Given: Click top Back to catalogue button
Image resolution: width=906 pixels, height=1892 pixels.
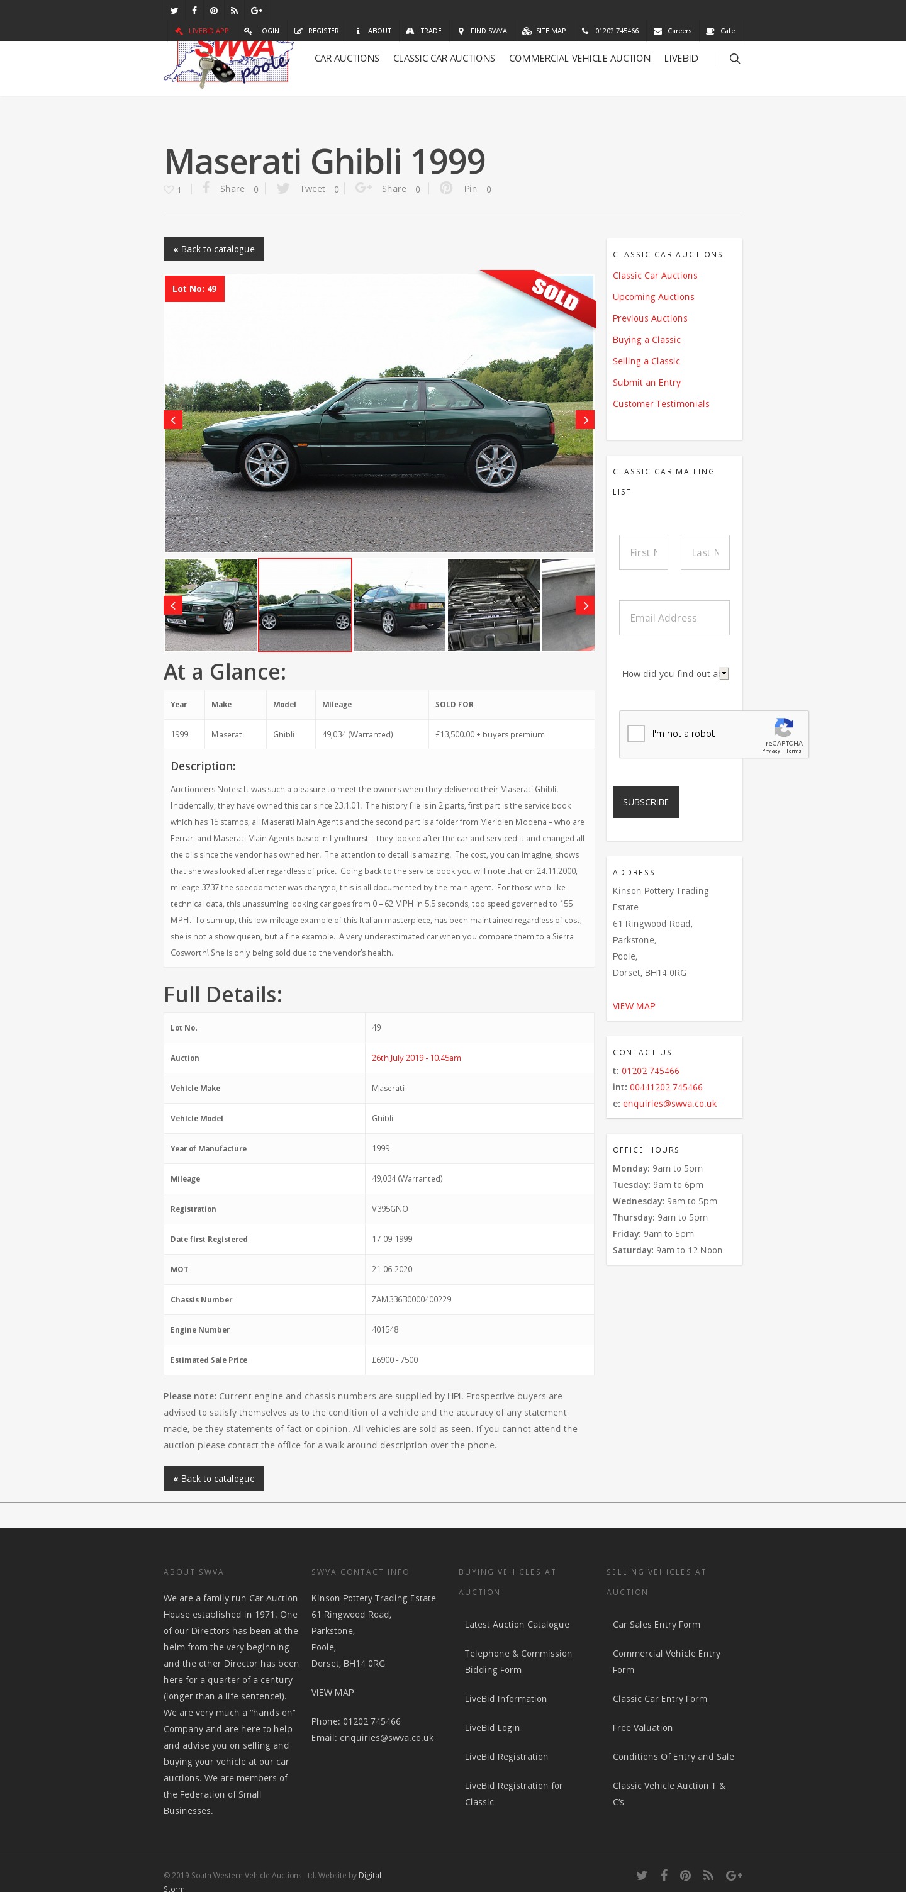Looking at the screenshot, I should 214,249.
